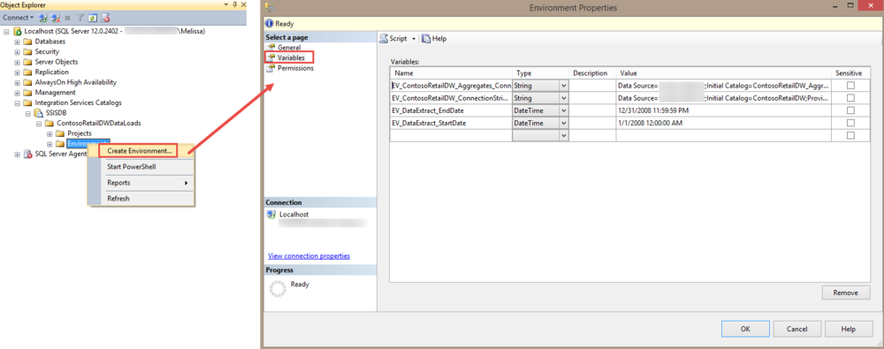Select the Permissions page

pyautogui.click(x=295, y=68)
